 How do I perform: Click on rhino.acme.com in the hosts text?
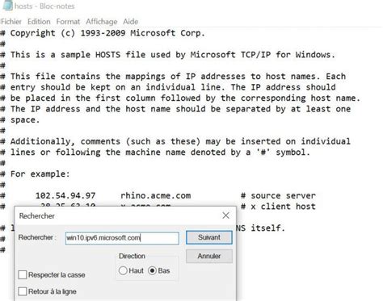tap(156, 195)
